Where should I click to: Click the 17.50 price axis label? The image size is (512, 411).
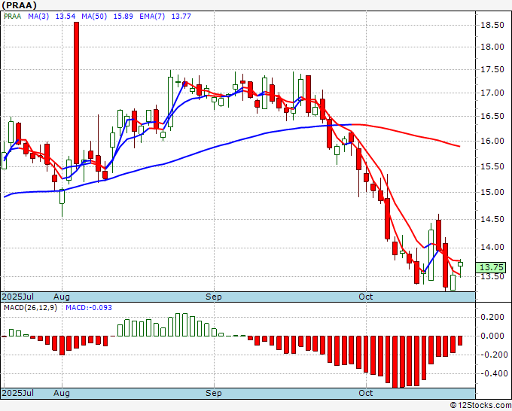pyautogui.click(x=492, y=69)
